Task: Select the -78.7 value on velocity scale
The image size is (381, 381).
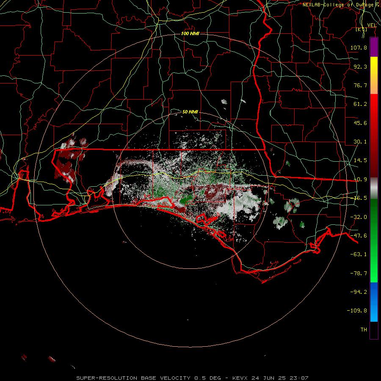Action: click(359, 273)
